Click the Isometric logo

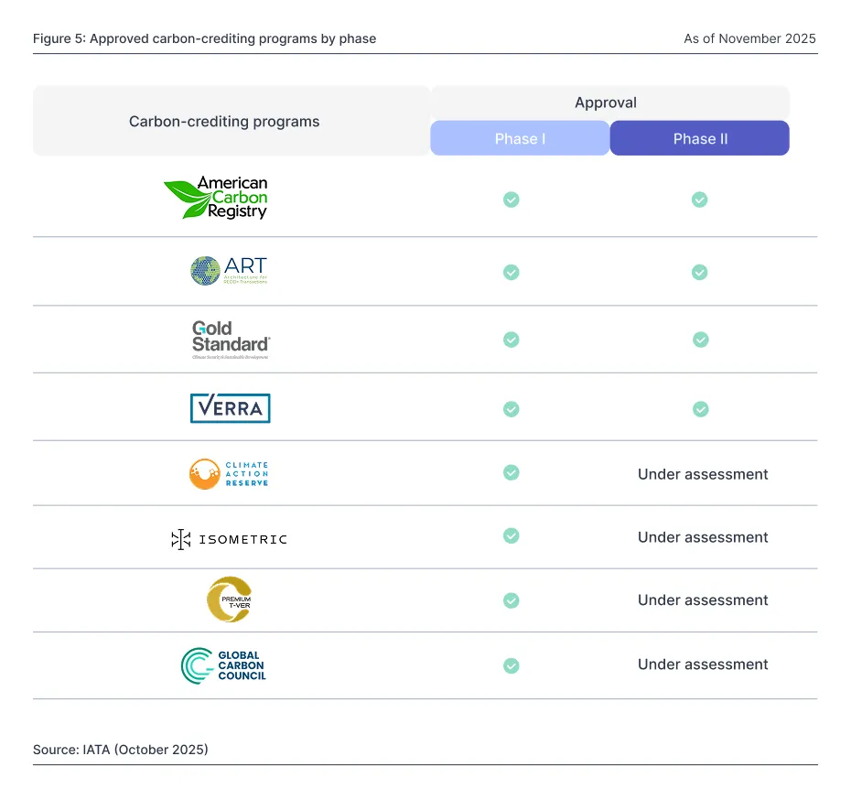tap(229, 539)
